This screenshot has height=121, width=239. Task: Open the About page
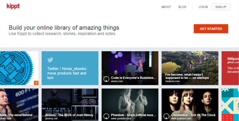(x=166, y=7)
